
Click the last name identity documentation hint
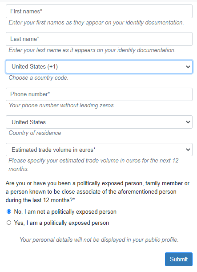92,50
